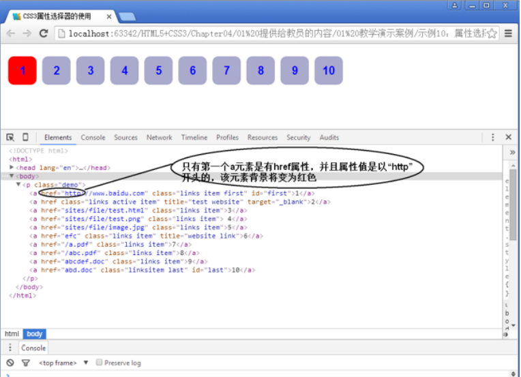Select anchor row for test.html
521x377 pixels.
pyautogui.click(x=138, y=210)
